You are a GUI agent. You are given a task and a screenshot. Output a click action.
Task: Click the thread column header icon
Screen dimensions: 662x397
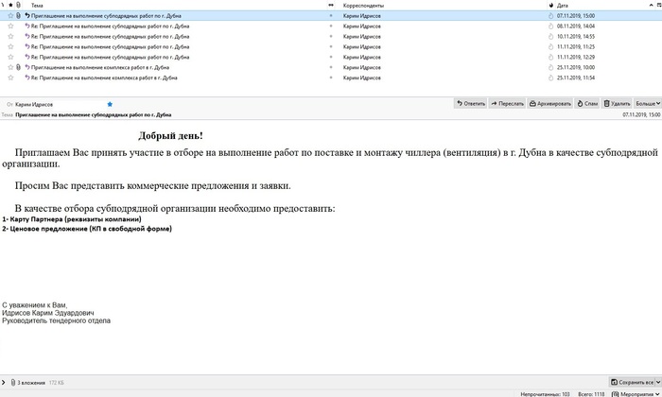pyautogui.click(x=3, y=5)
